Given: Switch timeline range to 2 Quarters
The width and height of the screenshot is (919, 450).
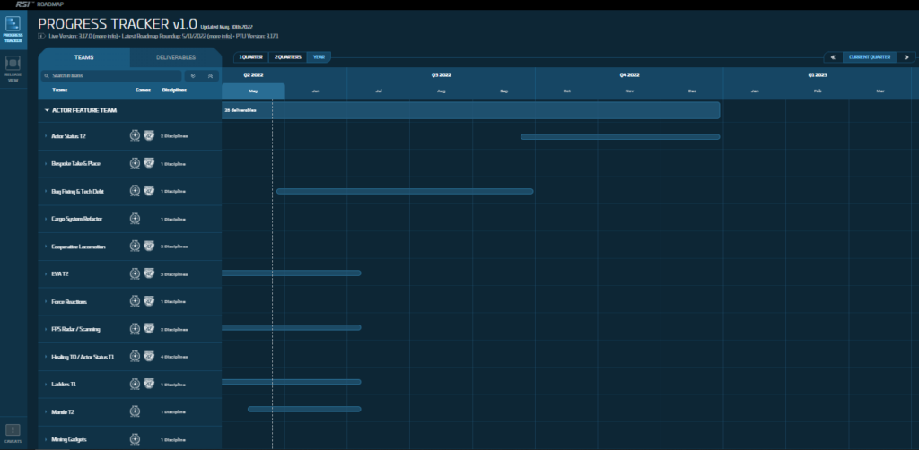Looking at the screenshot, I should (x=287, y=57).
